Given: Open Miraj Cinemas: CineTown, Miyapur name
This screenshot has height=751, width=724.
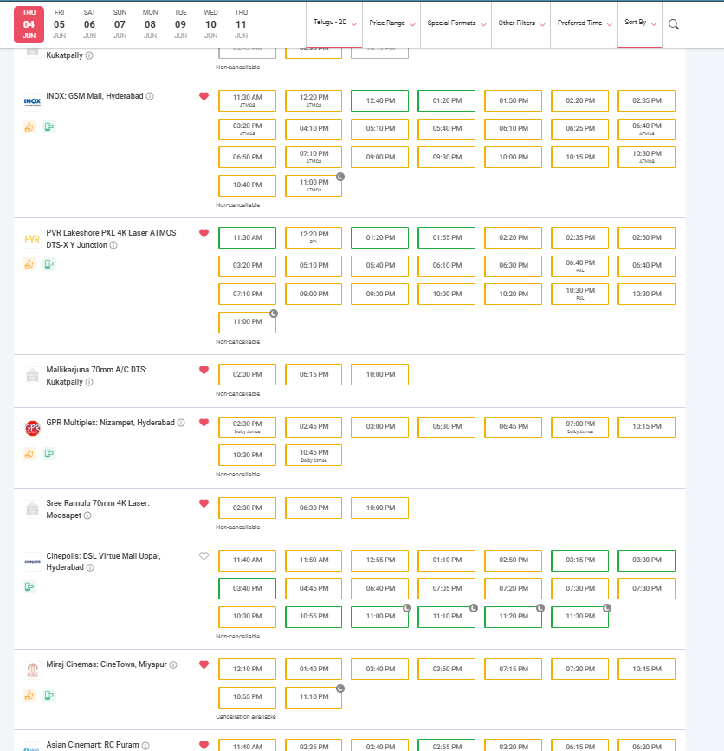Looking at the screenshot, I should 107,664.
